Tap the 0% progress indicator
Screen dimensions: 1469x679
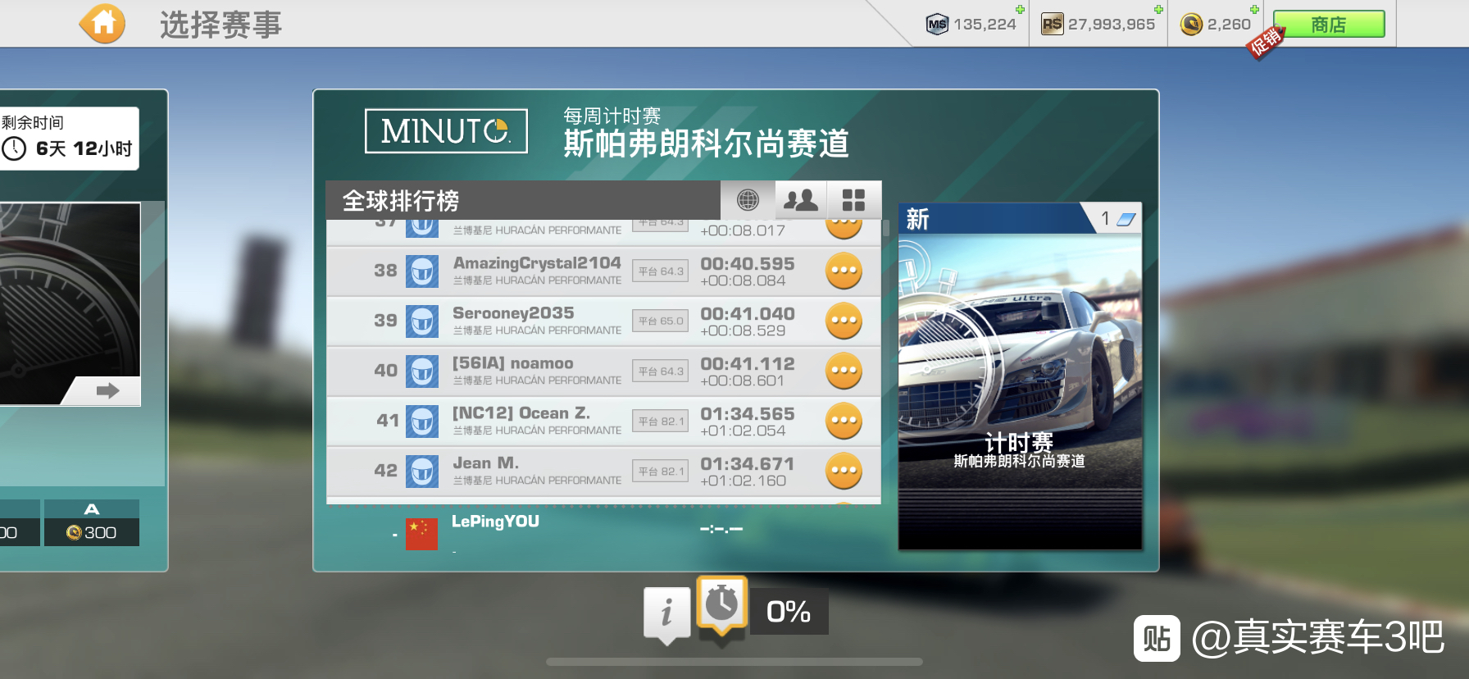[x=789, y=612]
